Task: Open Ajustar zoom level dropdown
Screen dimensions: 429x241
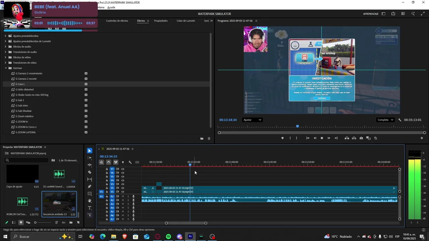Action: [x=252, y=120]
